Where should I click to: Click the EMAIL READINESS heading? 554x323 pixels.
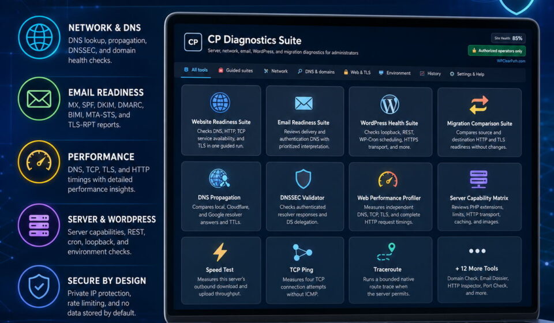coord(106,92)
